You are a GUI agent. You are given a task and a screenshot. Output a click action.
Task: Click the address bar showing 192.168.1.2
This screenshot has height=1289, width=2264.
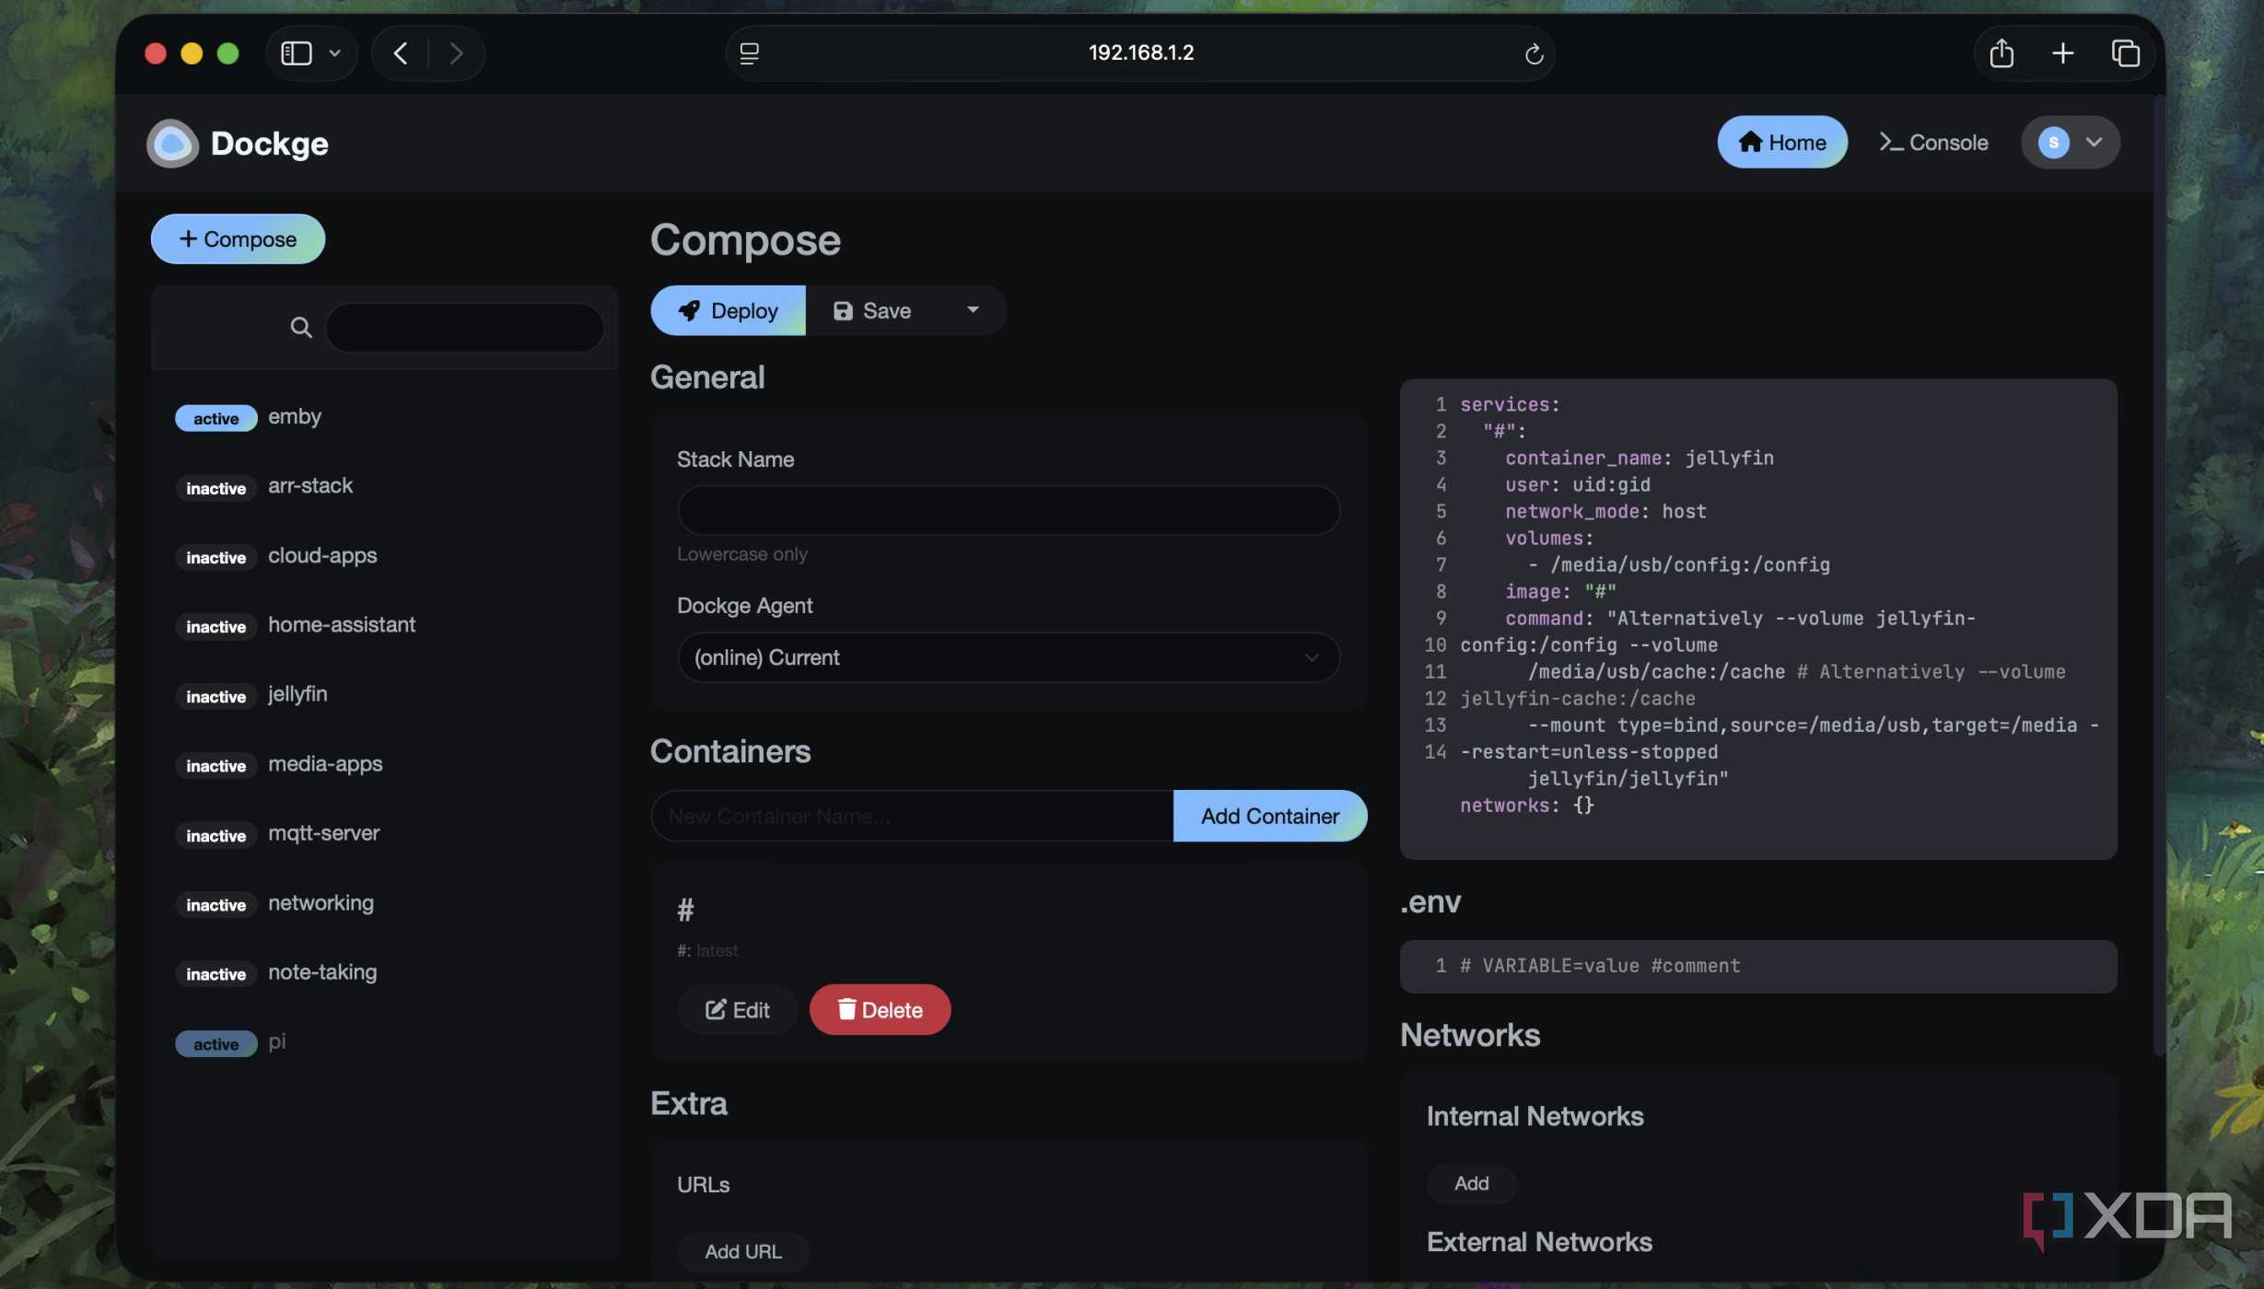point(1140,52)
